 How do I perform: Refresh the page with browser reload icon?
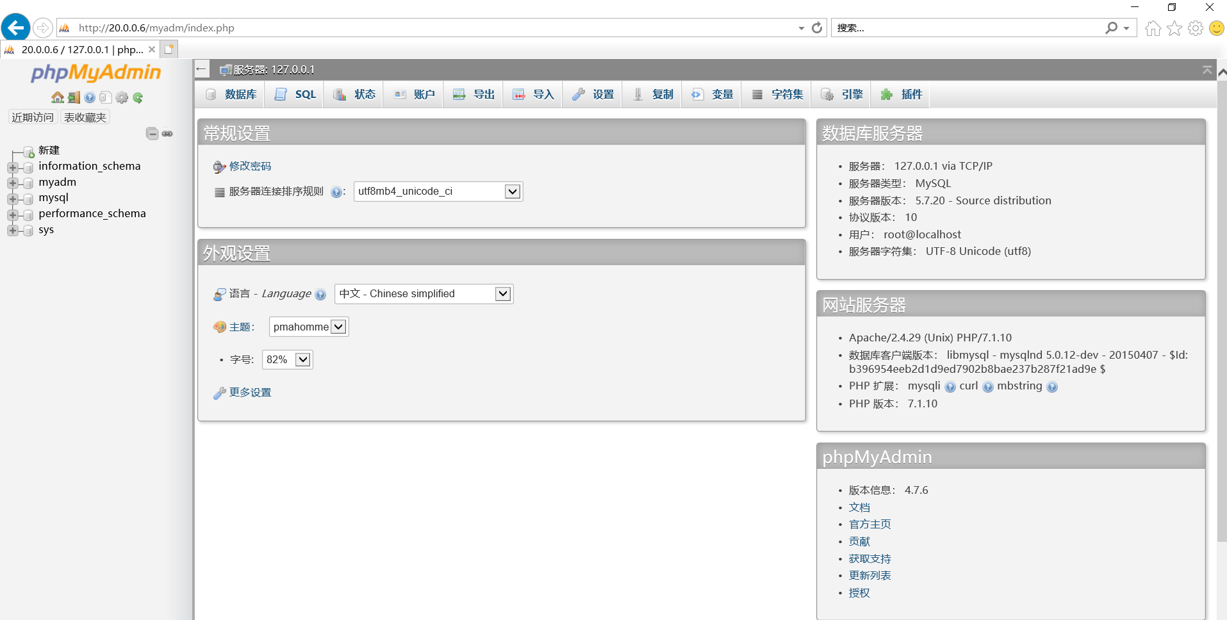coord(817,28)
